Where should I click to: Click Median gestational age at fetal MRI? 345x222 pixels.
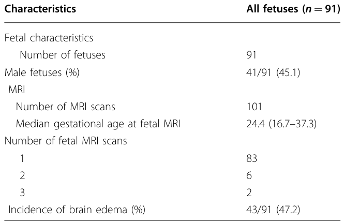click(98, 124)
